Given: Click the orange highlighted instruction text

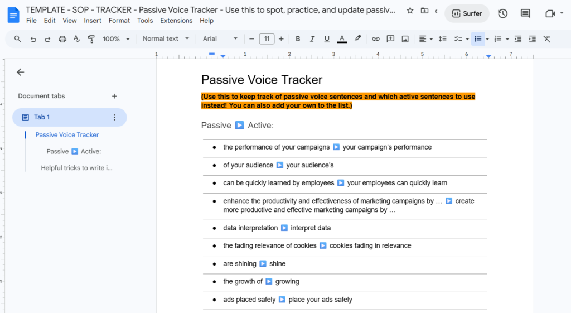Looking at the screenshot, I should (338, 101).
